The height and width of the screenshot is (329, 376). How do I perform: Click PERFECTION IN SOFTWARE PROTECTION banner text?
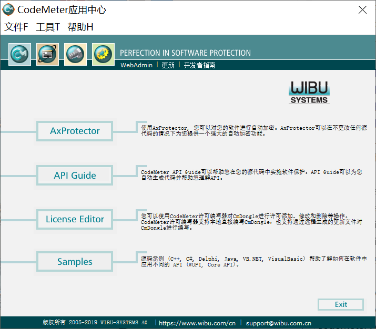coord(185,53)
